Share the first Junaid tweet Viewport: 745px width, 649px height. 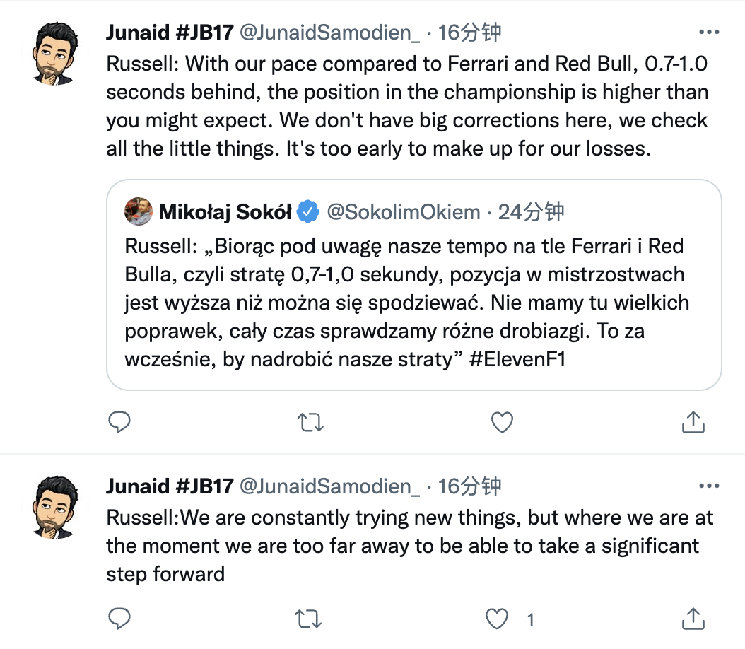pyautogui.click(x=693, y=422)
